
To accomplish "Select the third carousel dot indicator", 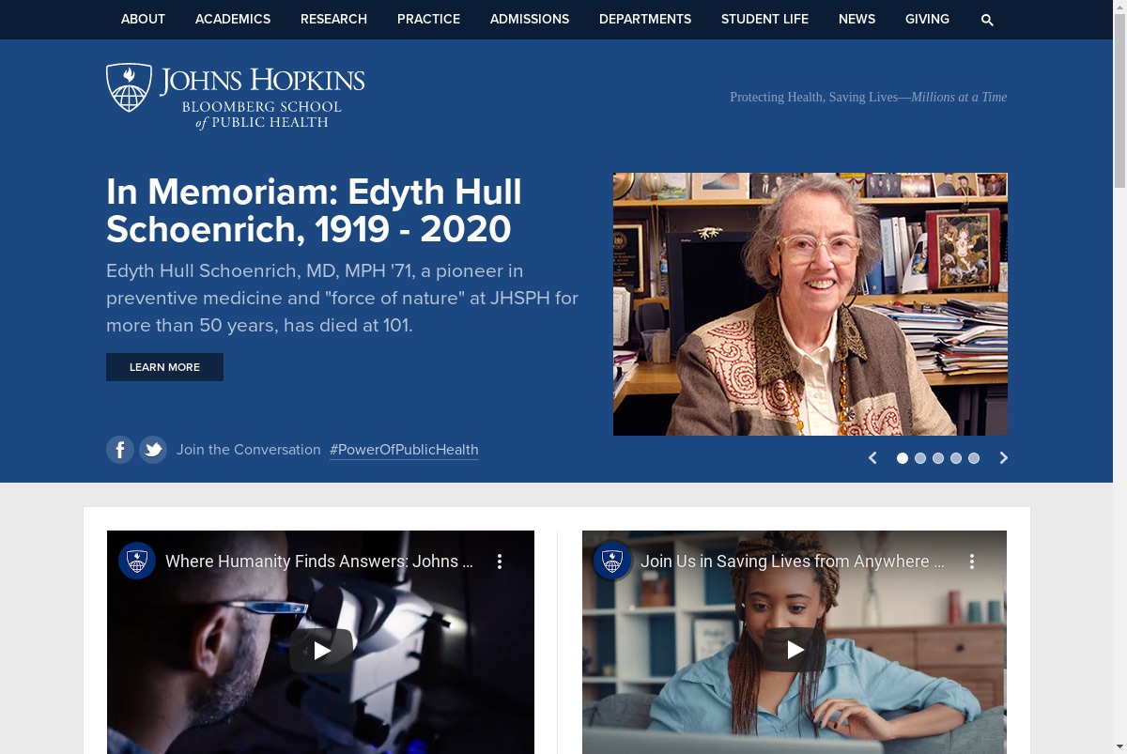I will [938, 458].
